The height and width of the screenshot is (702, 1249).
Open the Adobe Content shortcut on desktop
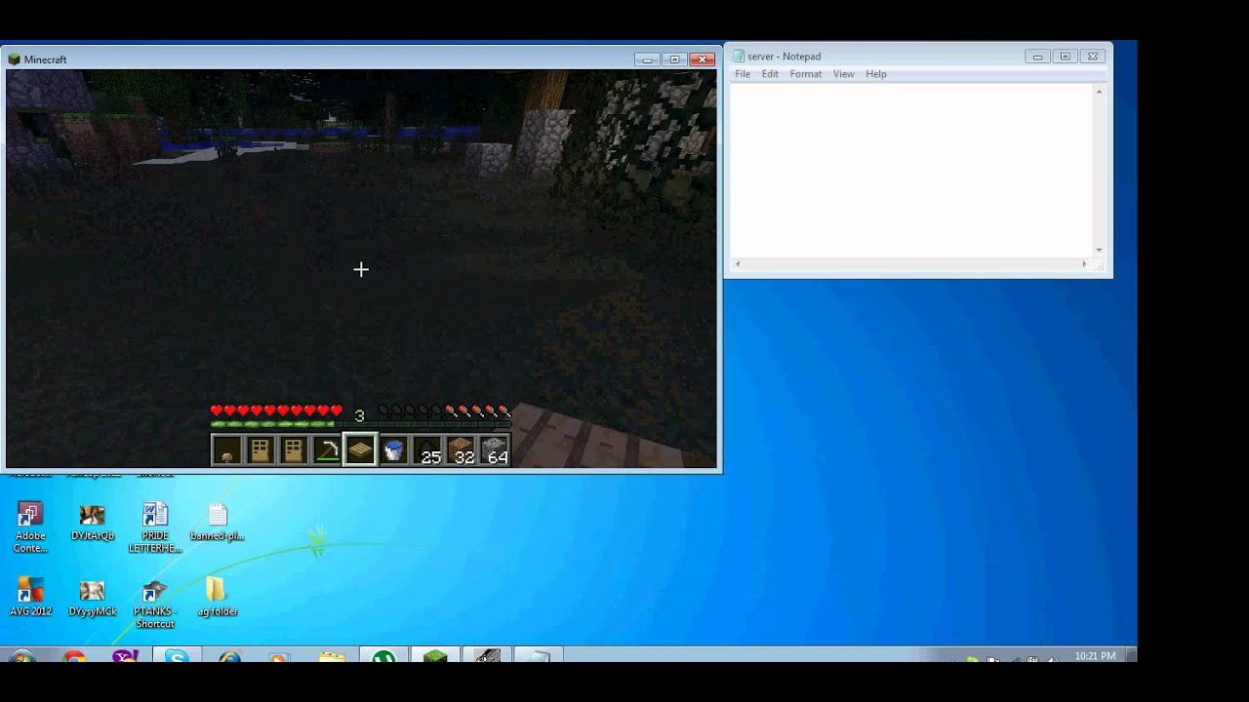click(30, 527)
